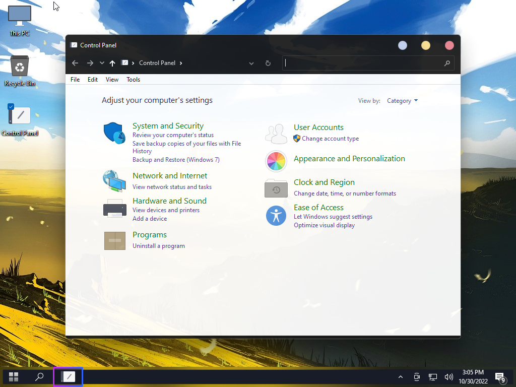516x387 pixels.
Task: Open the network status tray icon
Action: pyautogui.click(x=433, y=377)
